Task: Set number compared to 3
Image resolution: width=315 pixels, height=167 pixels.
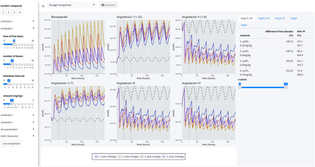Action: [x=14, y=12]
